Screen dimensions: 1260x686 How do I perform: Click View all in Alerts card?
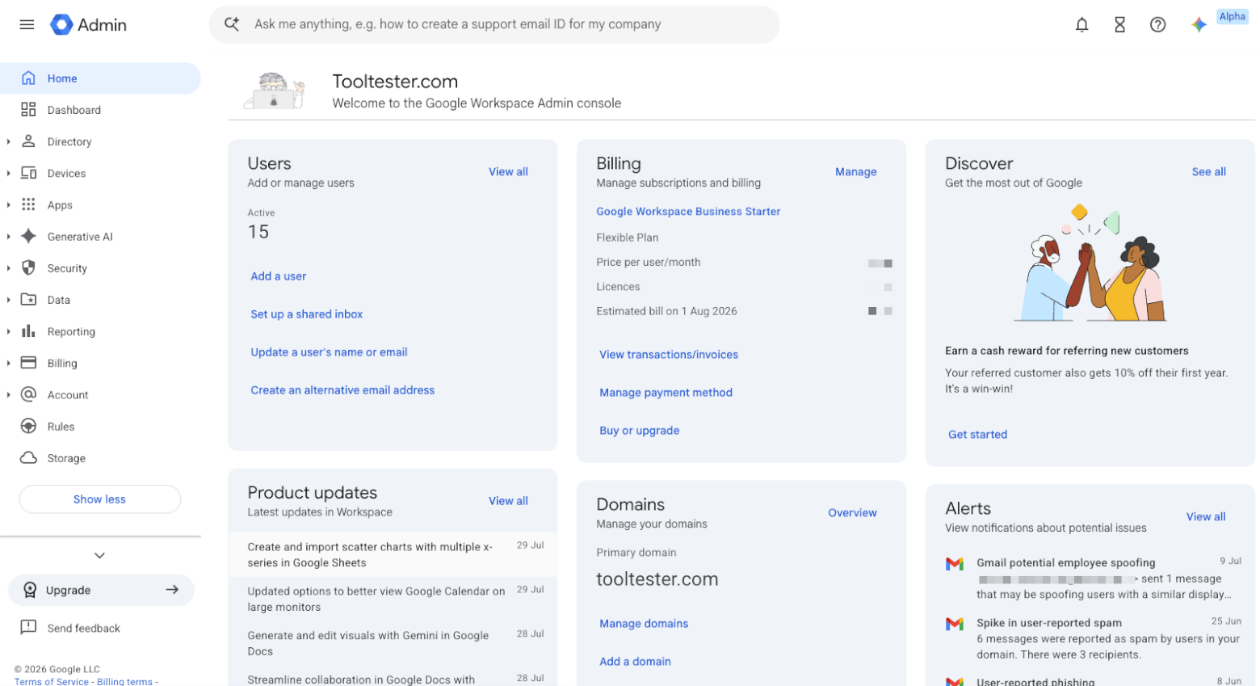(1206, 517)
